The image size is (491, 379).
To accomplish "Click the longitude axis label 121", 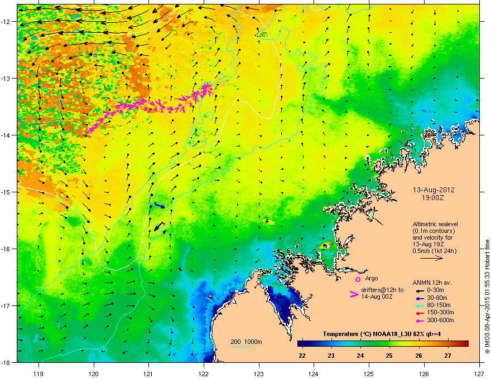I will click(x=148, y=374).
